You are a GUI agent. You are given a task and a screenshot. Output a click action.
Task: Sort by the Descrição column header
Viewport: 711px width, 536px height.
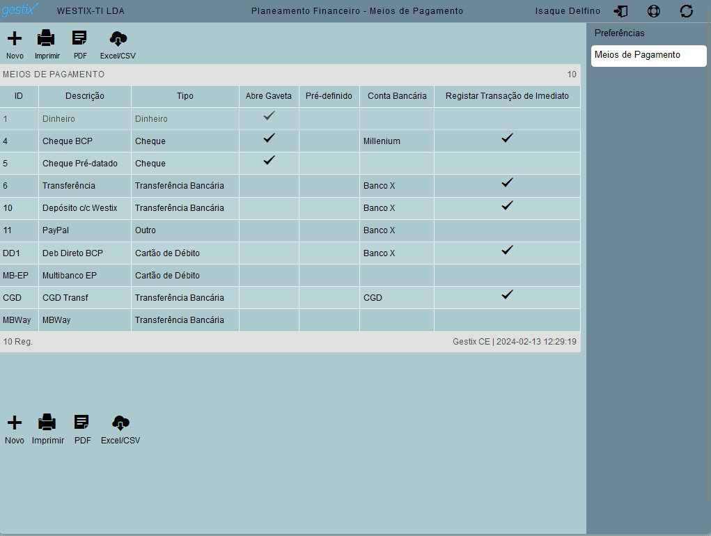[85, 96]
